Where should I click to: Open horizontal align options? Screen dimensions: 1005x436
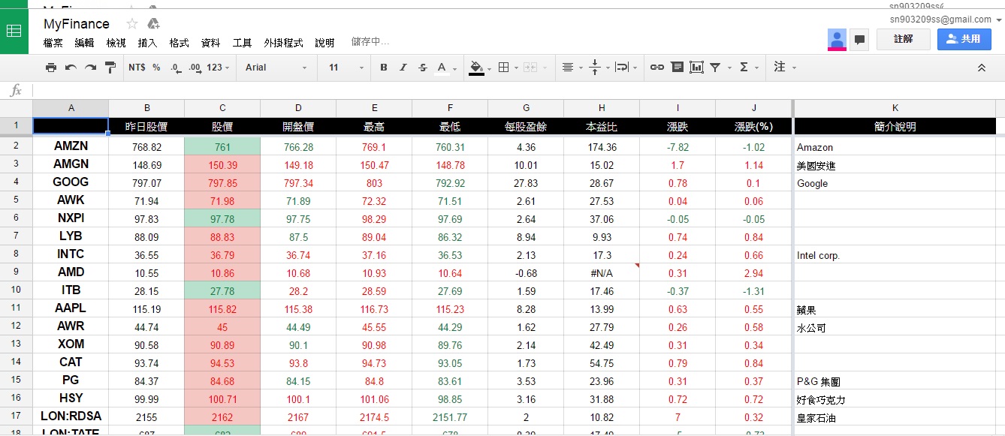point(572,68)
